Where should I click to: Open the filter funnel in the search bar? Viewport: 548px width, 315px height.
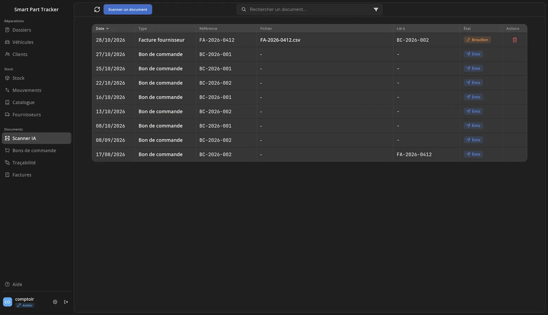[x=376, y=10]
